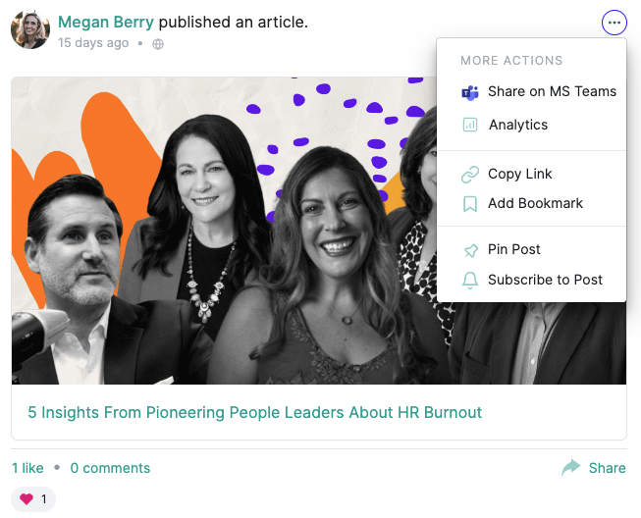Click the bookmark icon in menu
The image size is (641, 518).
470,204
